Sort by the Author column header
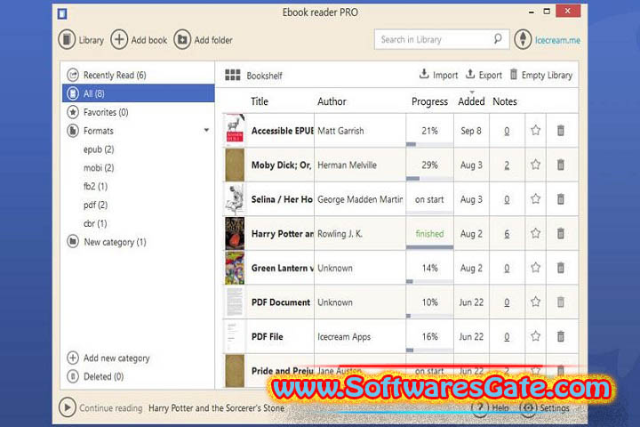 coord(332,101)
